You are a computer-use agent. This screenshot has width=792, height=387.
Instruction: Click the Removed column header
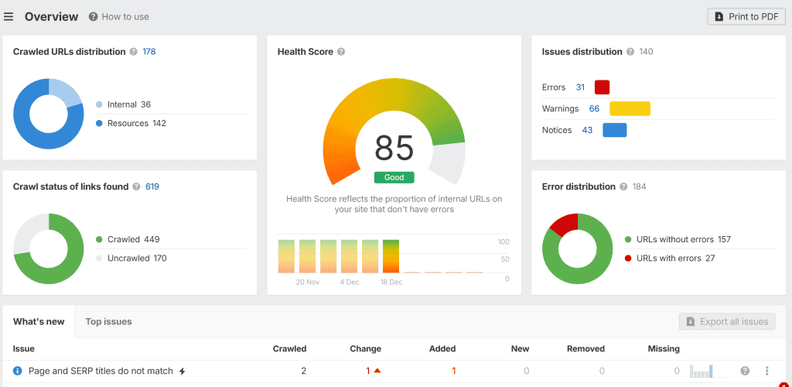coord(586,348)
